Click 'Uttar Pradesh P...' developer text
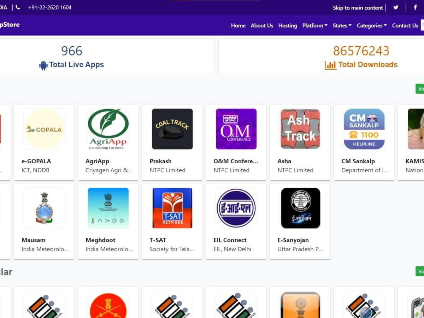424x318 pixels. click(x=300, y=249)
